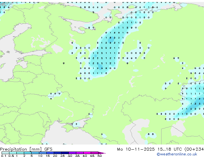Click the legend swatch between 1 and 2
Screen dimensions: 204x157
[20, 153]
